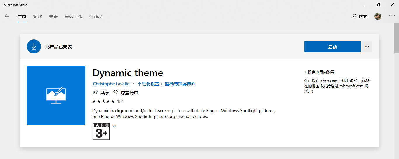Viewport: 399px width, 159px height.
Task: Go back with the back arrow
Action: pos(7,17)
